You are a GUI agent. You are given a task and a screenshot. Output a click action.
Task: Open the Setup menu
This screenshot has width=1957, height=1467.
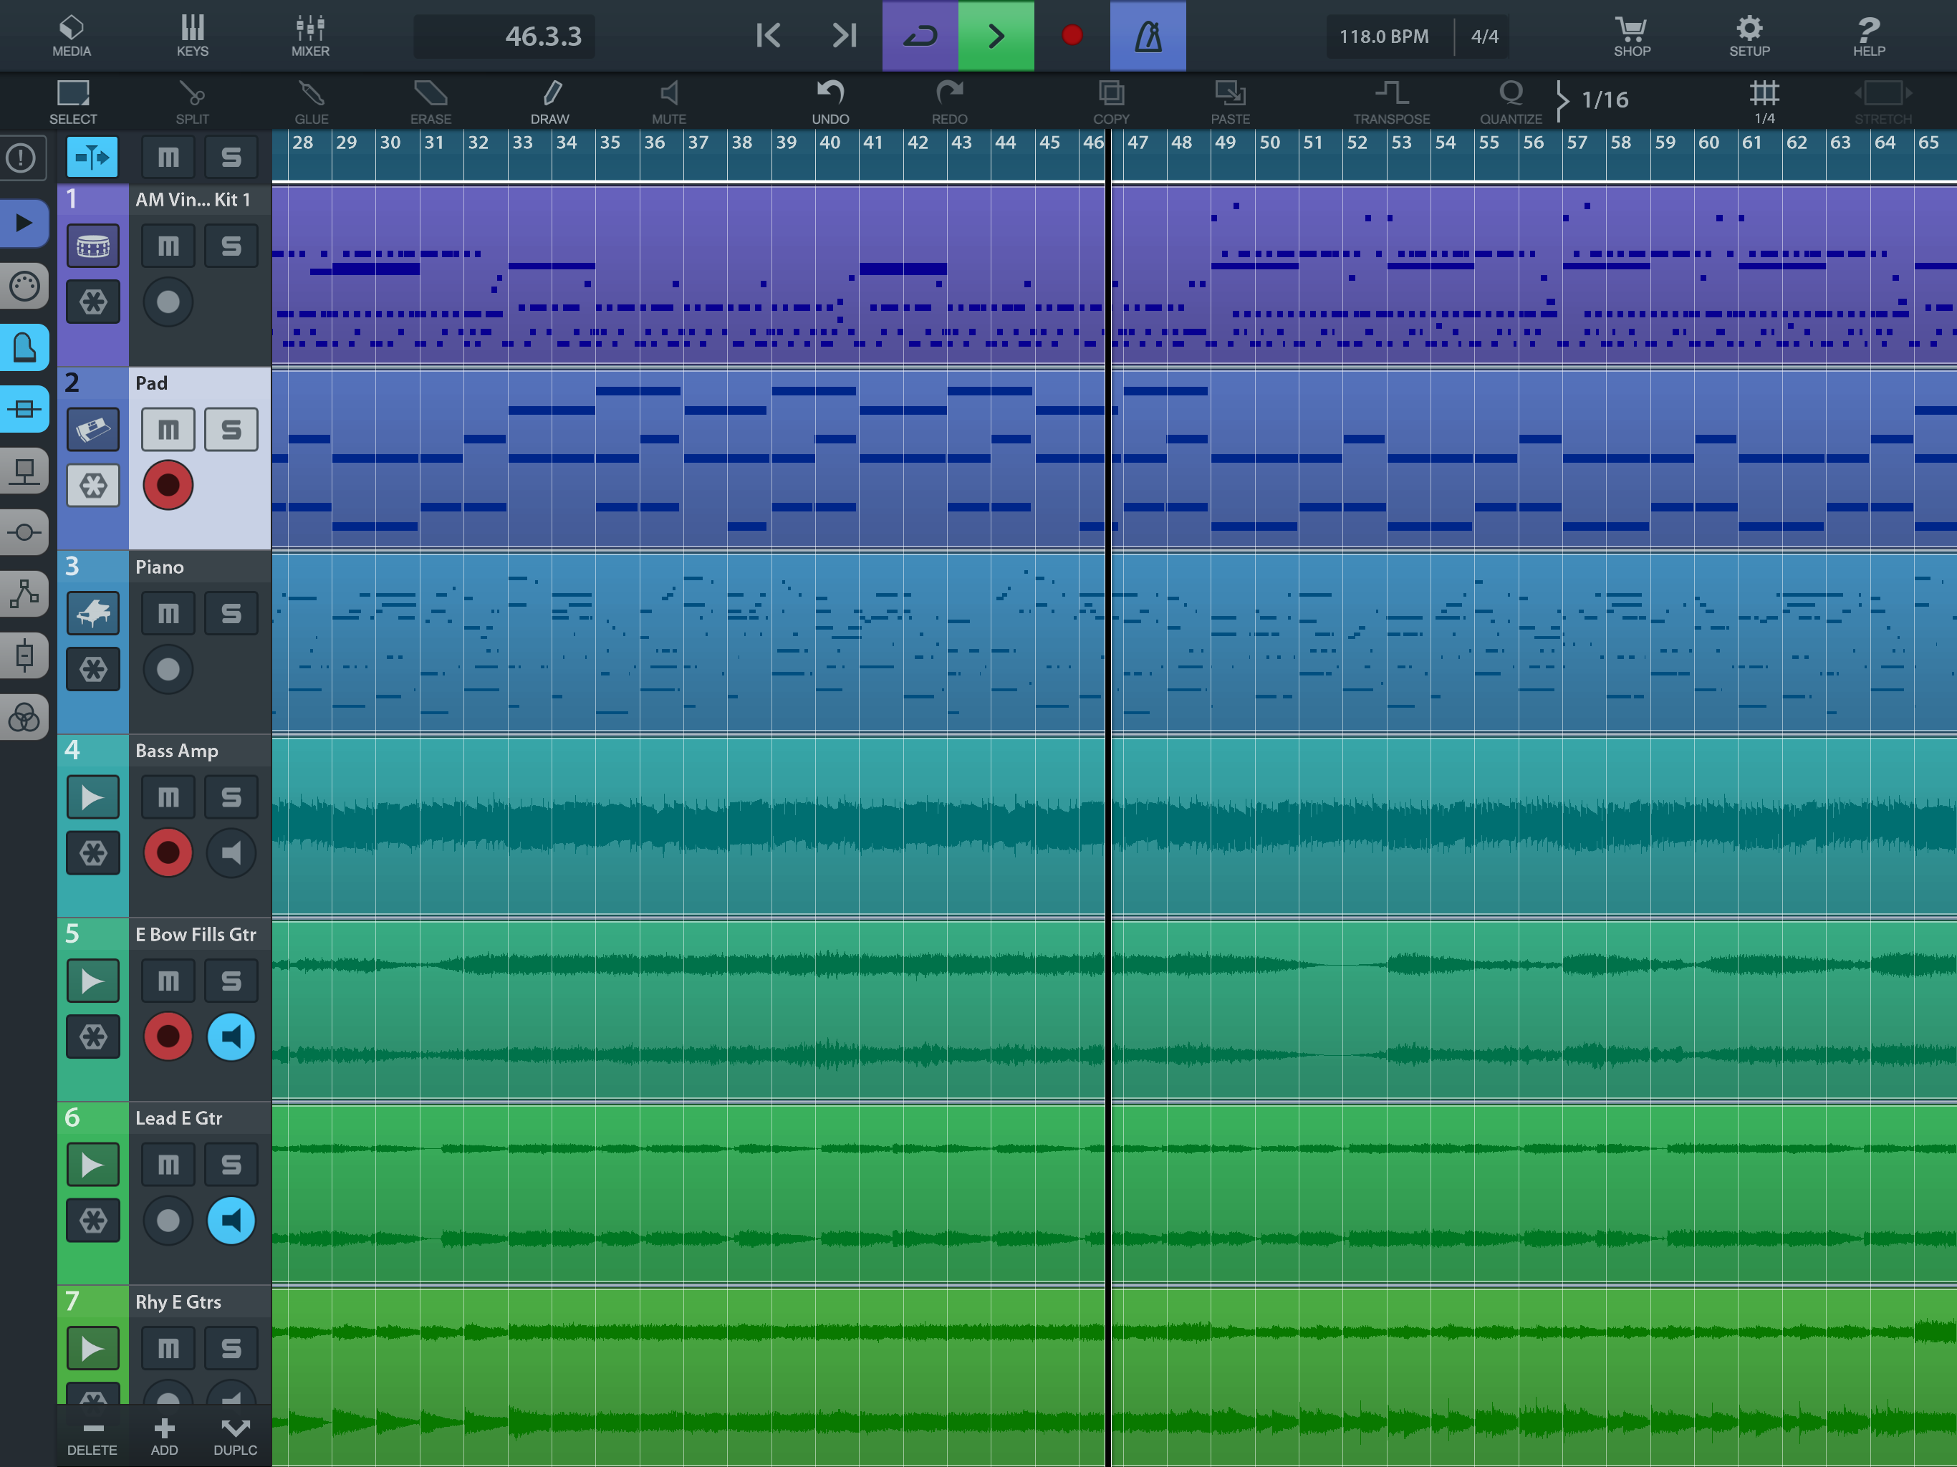1749,35
